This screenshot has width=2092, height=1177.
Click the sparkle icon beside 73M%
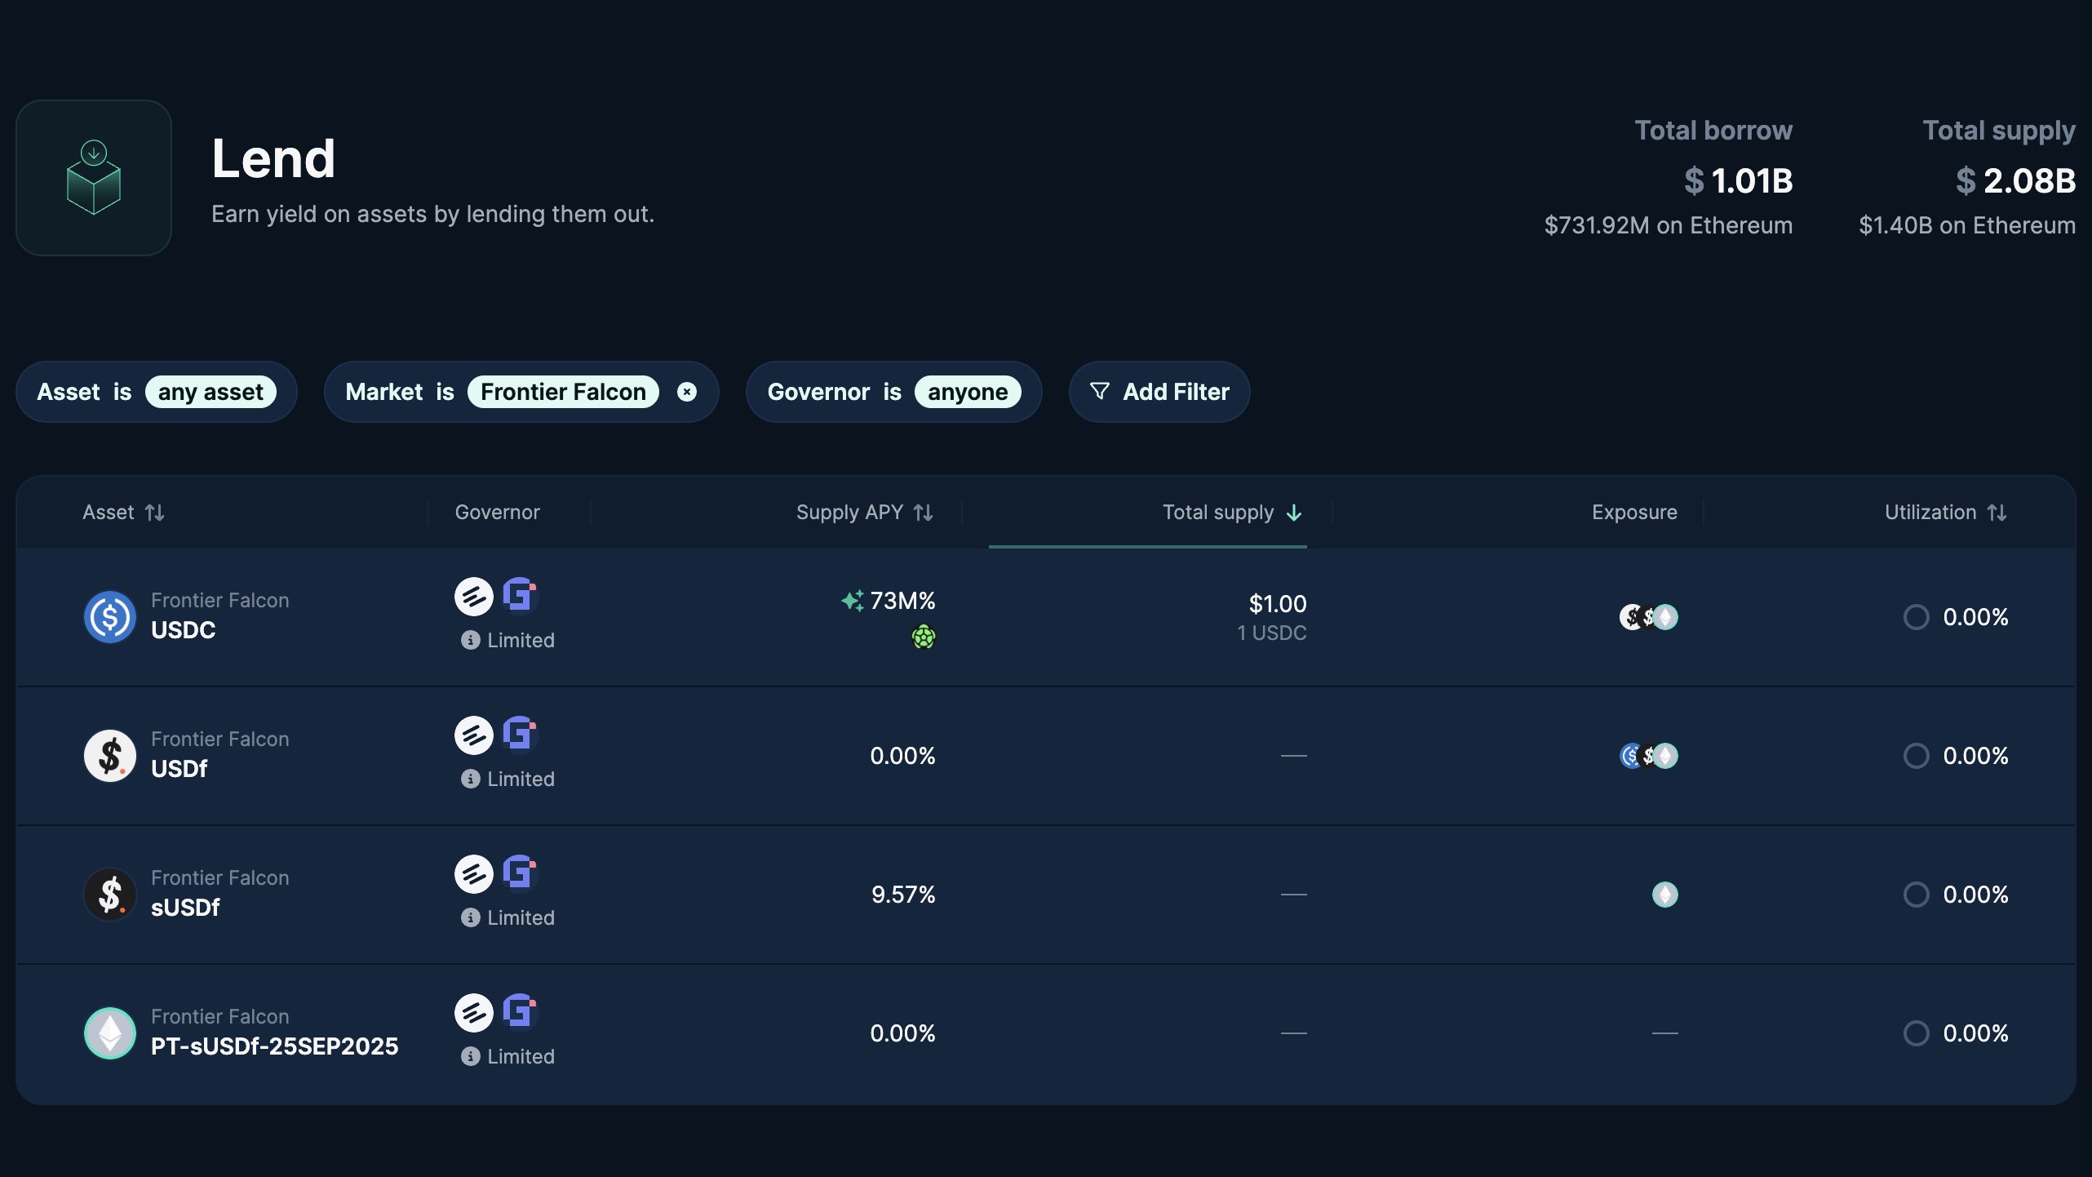[x=853, y=601]
